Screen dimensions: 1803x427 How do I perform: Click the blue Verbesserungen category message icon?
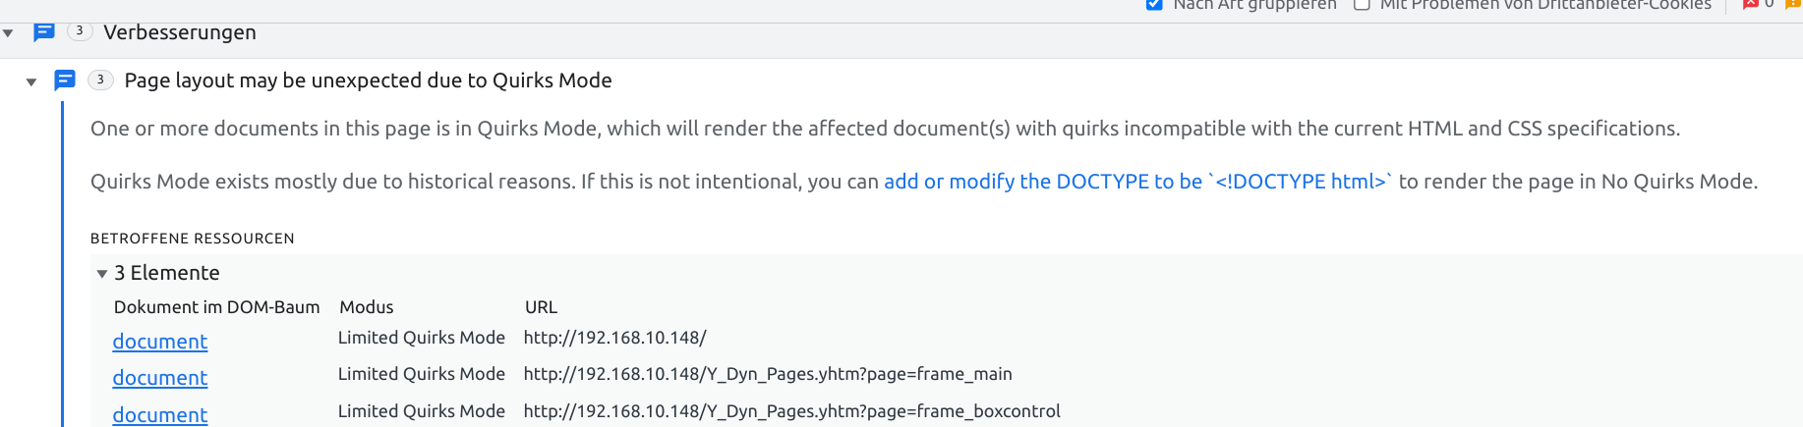[x=44, y=32]
